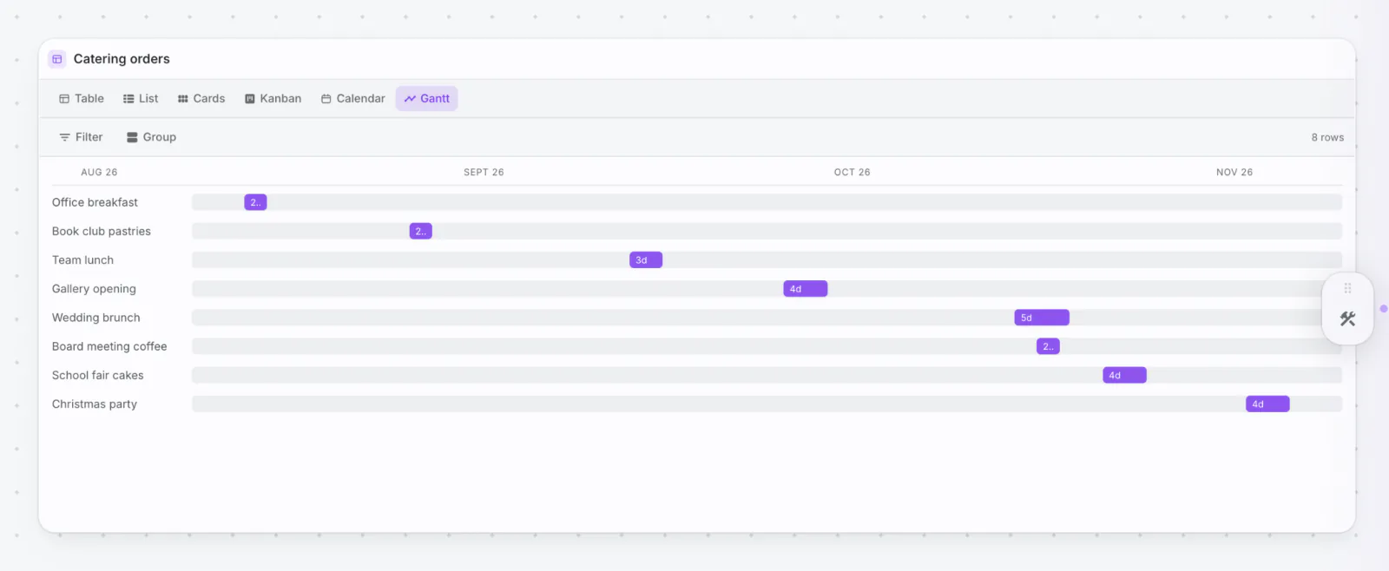Click the Office breakfast row label

tap(95, 202)
